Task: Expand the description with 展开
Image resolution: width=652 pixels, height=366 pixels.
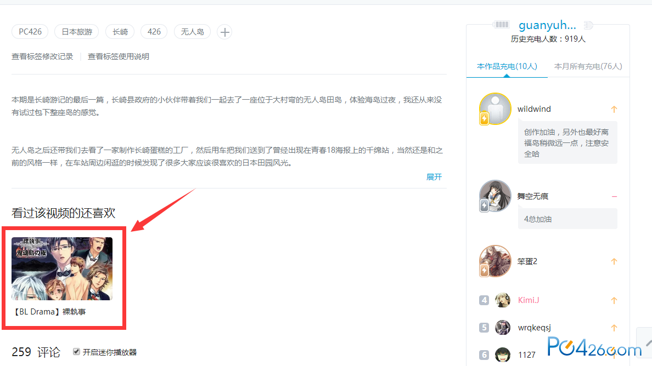Action: [x=434, y=177]
